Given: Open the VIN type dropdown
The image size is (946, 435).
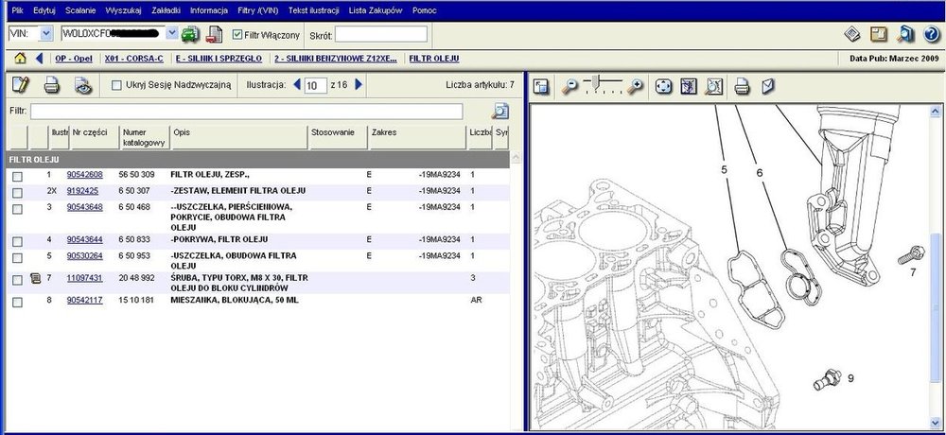Looking at the screenshot, I should click(46, 34).
